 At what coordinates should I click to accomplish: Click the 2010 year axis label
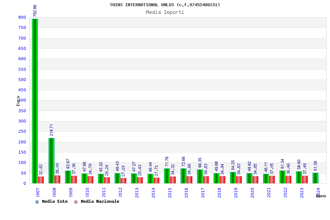(x=87, y=192)
